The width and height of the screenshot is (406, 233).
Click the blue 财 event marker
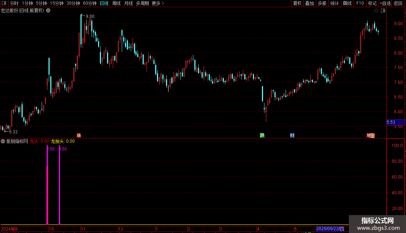pyautogui.click(x=292, y=135)
